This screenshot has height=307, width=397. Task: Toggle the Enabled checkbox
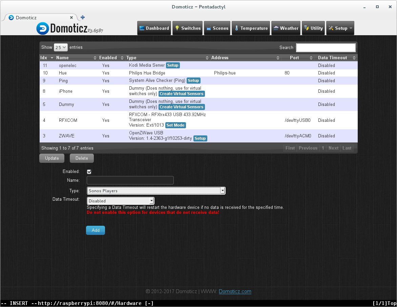point(89,172)
